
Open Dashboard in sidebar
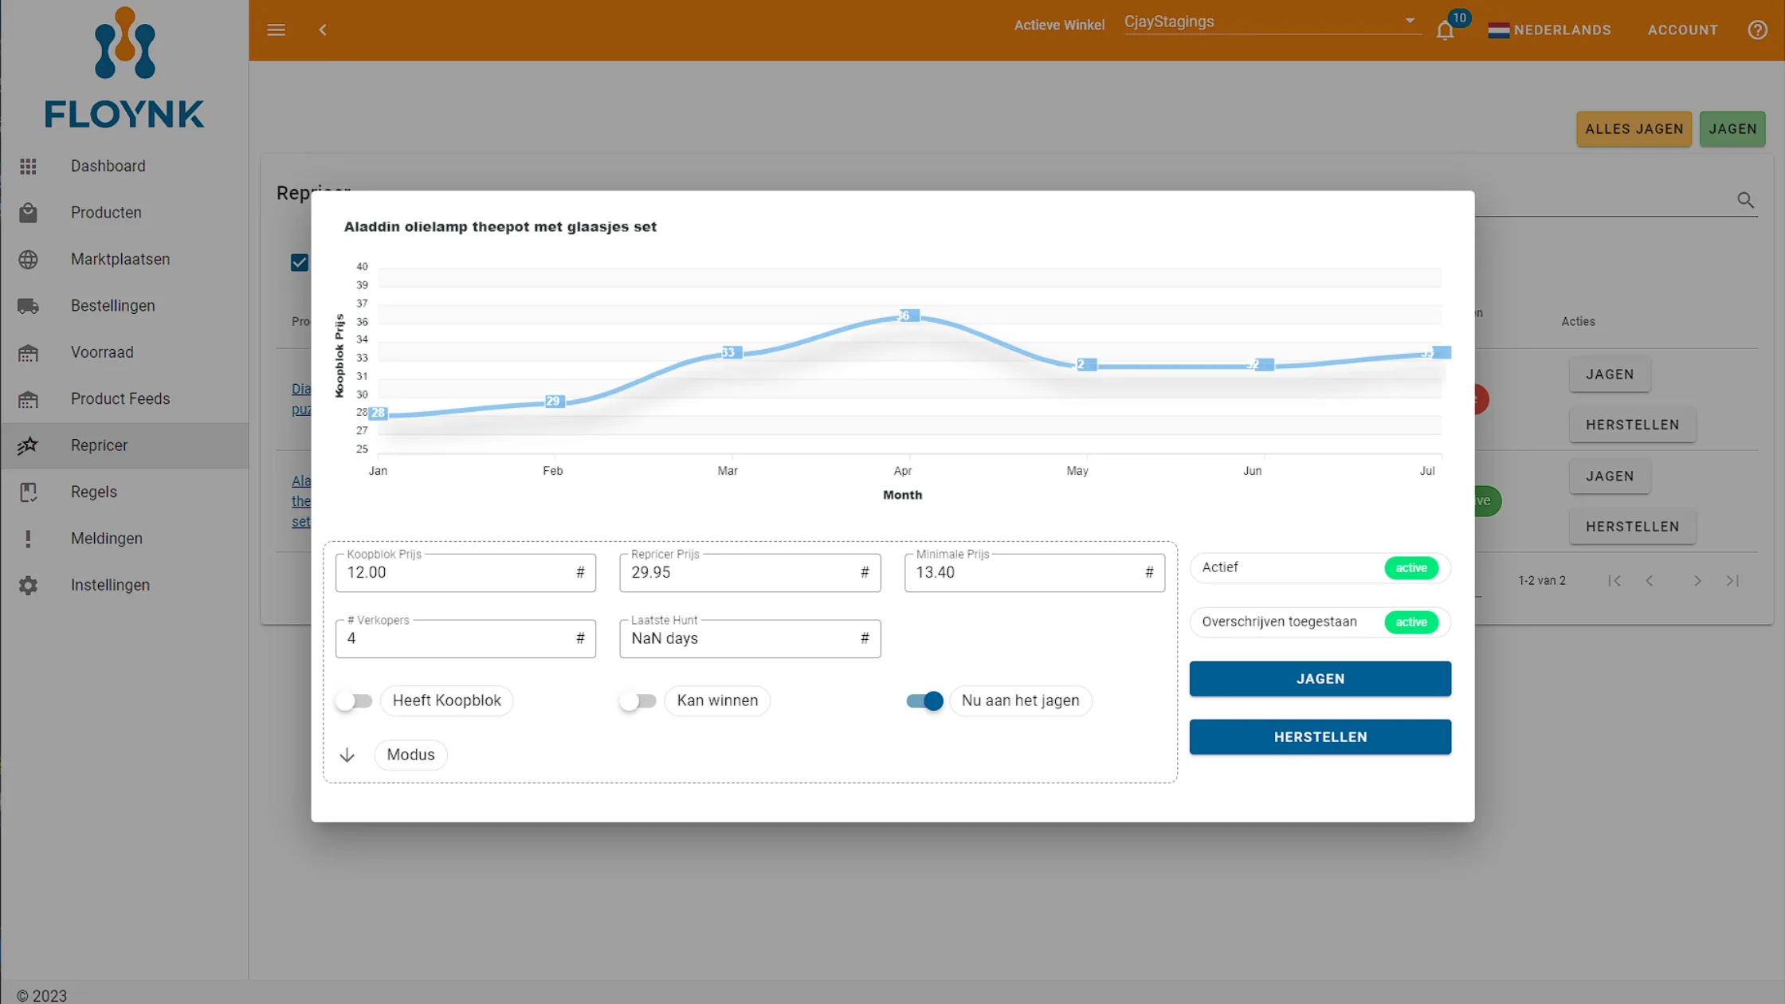[x=124, y=166]
